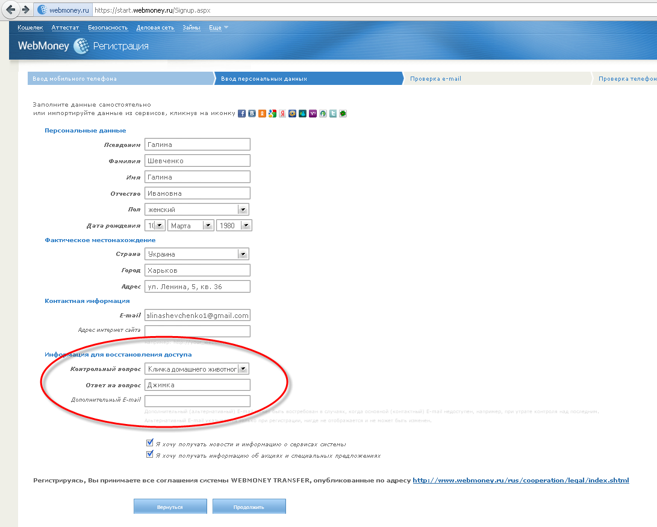657x527 pixels.
Task: Select the Ввод персональных данных step
Action: (309, 78)
